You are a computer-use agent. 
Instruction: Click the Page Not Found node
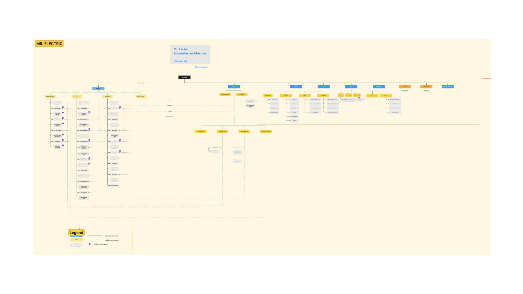(x=238, y=161)
